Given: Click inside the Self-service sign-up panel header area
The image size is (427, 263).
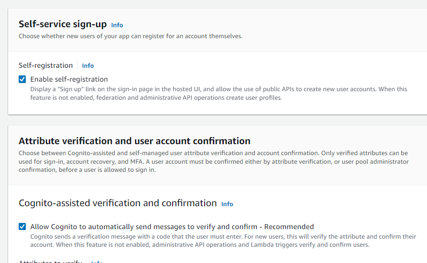Looking at the screenshot, I should tap(287, 29).
